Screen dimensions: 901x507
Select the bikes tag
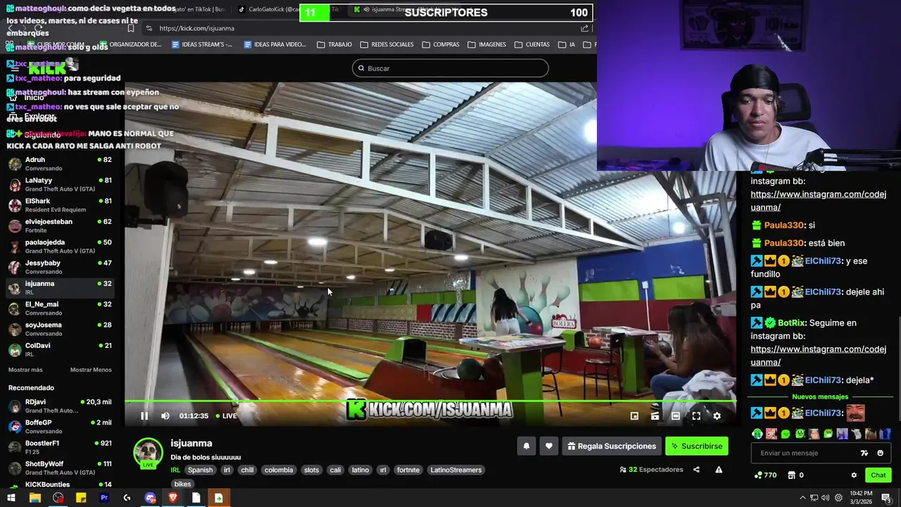[x=182, y=484]
